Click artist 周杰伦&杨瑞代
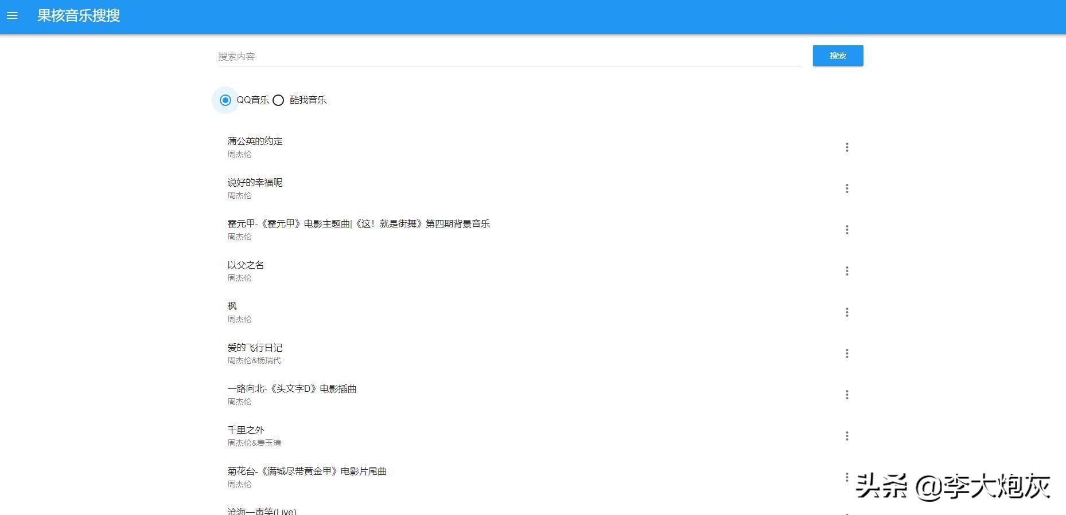Viewport: 1066px width, 515px height. (254, 360)
